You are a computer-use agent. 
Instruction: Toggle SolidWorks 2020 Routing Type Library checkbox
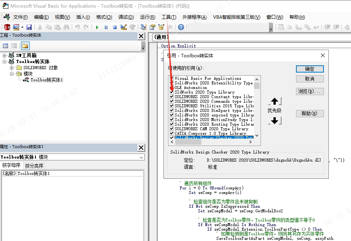pyautogui.click(x=172, y=124)
